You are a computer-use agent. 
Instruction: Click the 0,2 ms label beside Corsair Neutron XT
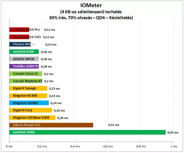(x=49, y=81)
